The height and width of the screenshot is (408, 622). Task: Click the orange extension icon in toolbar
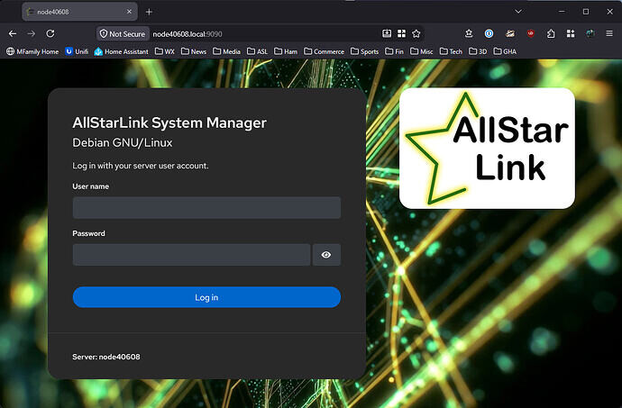click(x=510, y=33)
